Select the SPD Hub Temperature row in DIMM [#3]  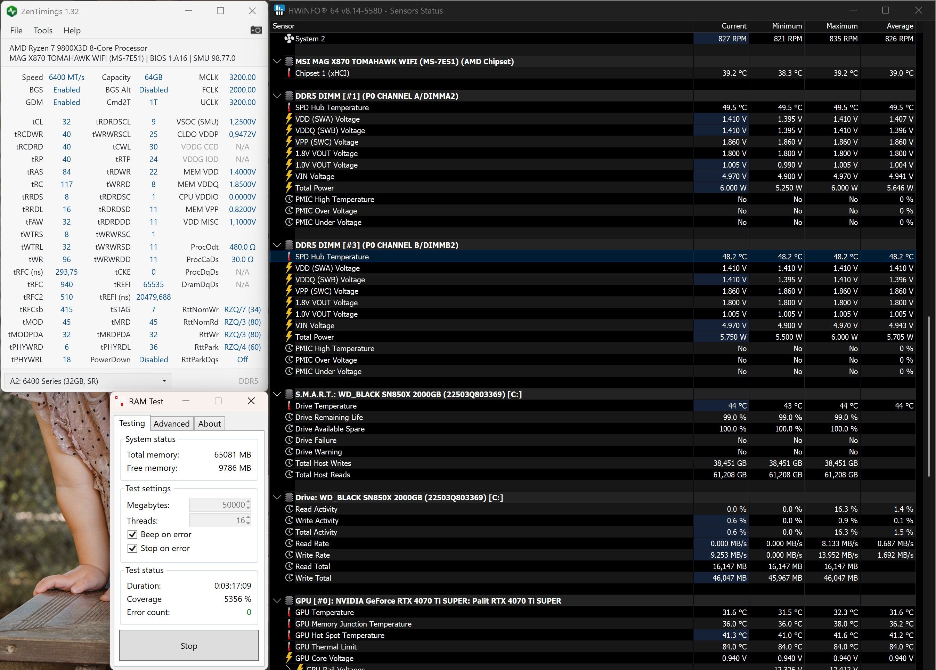click(x=593, y=257)
